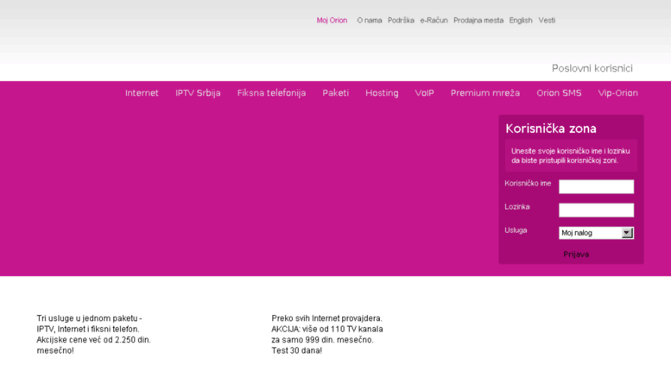Viewport: 671px width, 365px height.
Task: Click the text 'Akcijske cene već od 2.250 din.'
Action: pyautogui.click(x=94, y=340)
